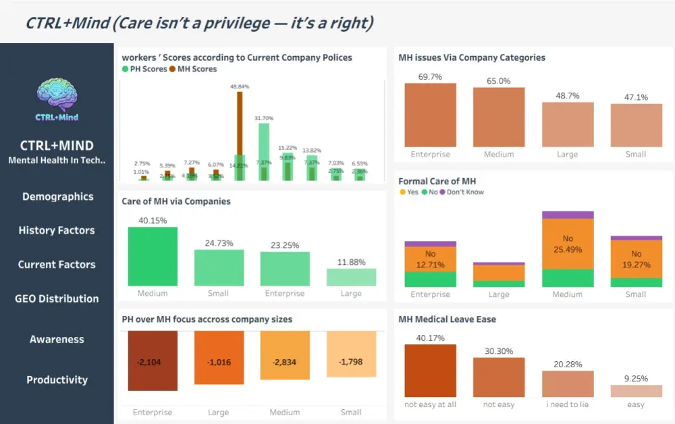Click the green PH Scores legend dot

(x=126, y=69)
